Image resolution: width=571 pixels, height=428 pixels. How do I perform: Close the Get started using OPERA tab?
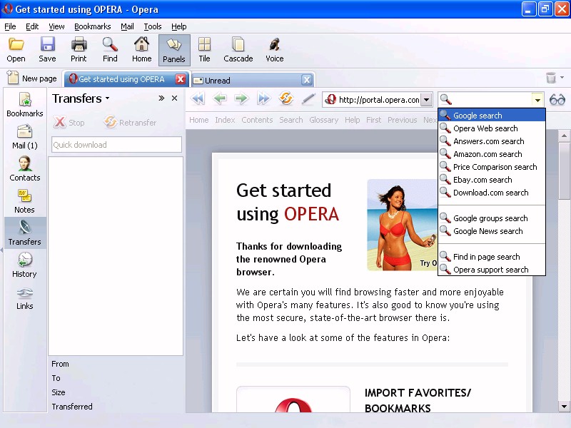[x=181, y=79]
